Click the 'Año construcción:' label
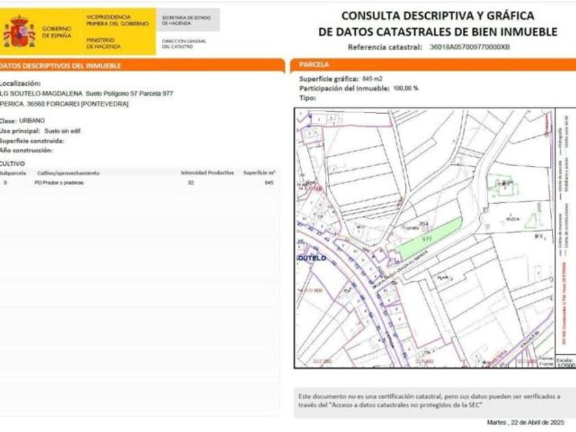Image resolution: width=576 pixels, height=432 pixels. click(x=27, y=150)
